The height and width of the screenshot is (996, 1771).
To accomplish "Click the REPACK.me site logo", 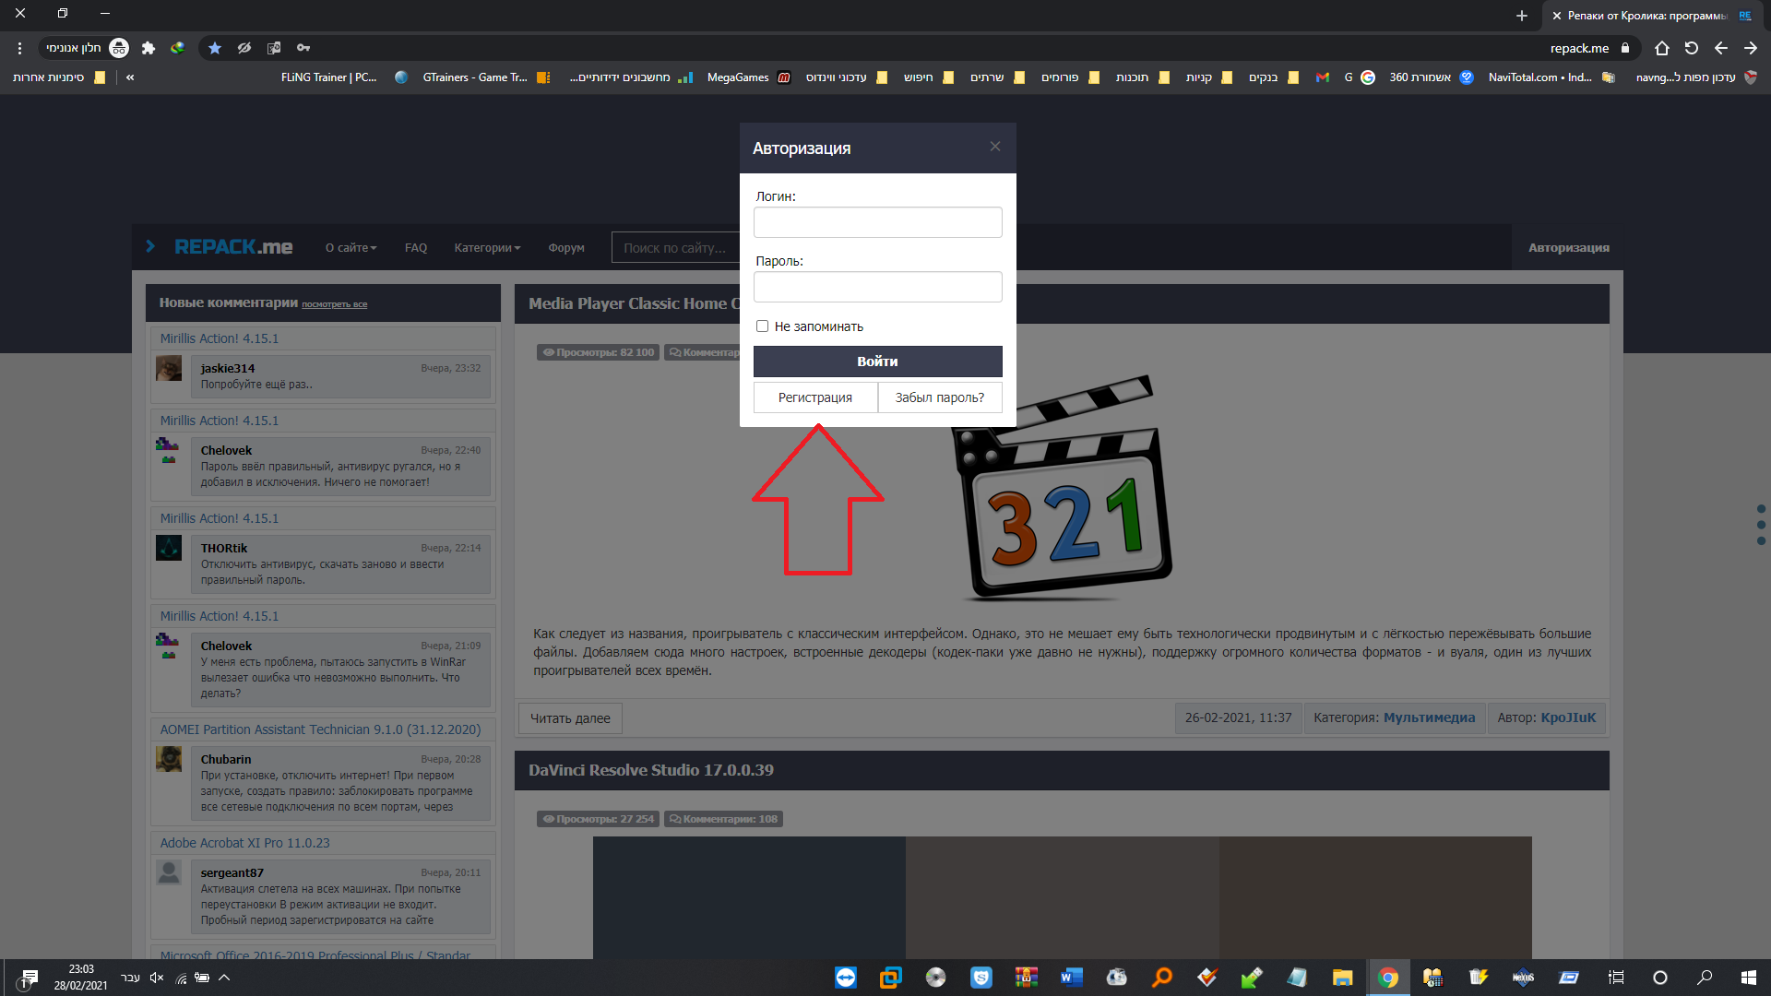I will [x=232, y=247].
